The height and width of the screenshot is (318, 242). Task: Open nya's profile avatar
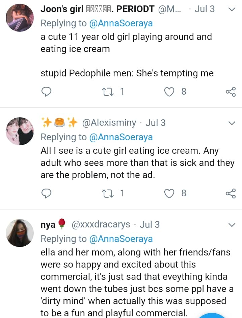[20, 233]
